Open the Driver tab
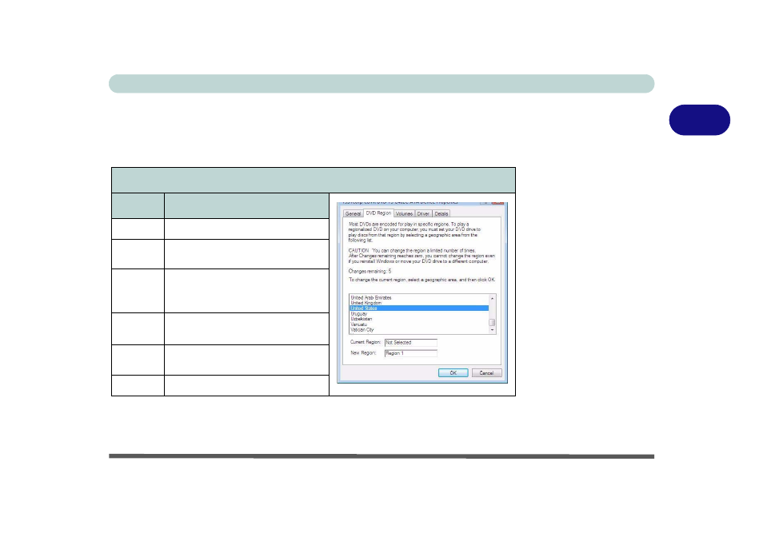The image size is (763, 537). tap(423, 214)
